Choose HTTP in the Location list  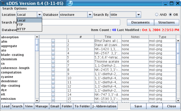(29, 29)
